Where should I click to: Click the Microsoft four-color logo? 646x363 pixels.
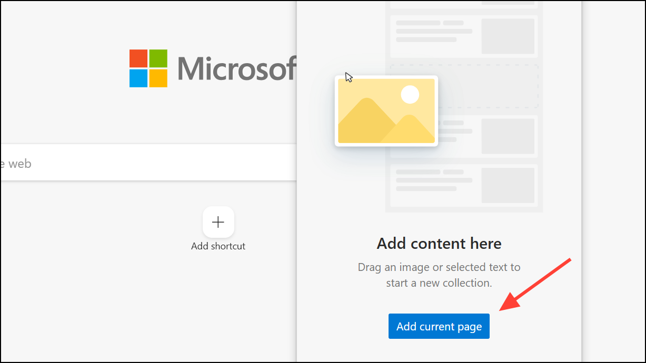click(x=148, y=68)
